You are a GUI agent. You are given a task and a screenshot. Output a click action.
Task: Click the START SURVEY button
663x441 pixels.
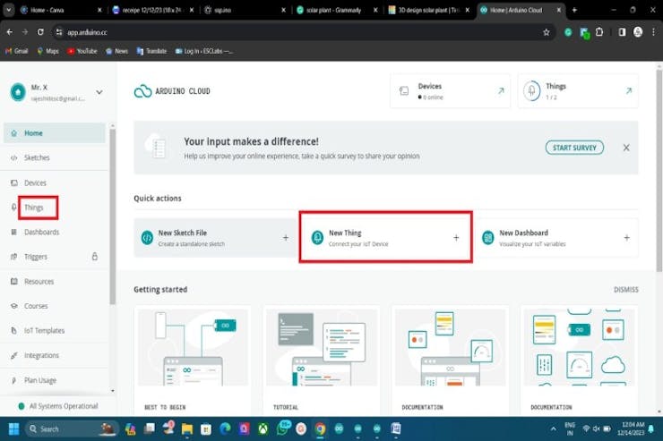(574, 148)
